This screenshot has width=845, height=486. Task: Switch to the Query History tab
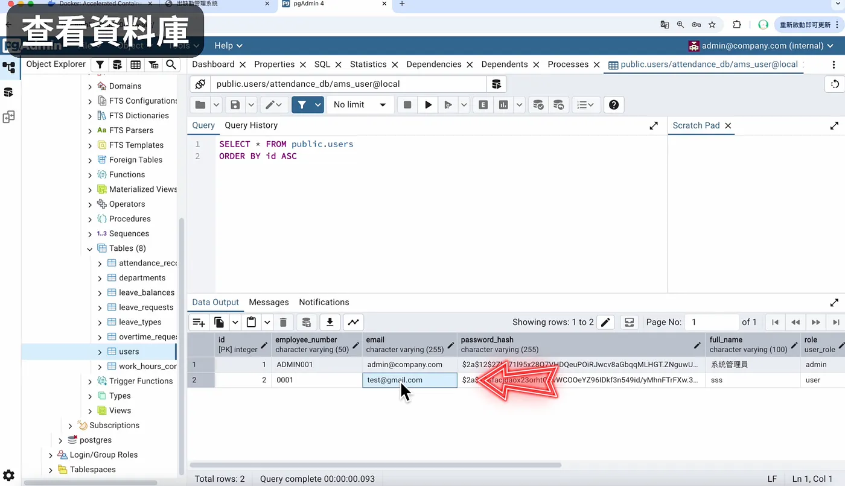tap(251, 125)
